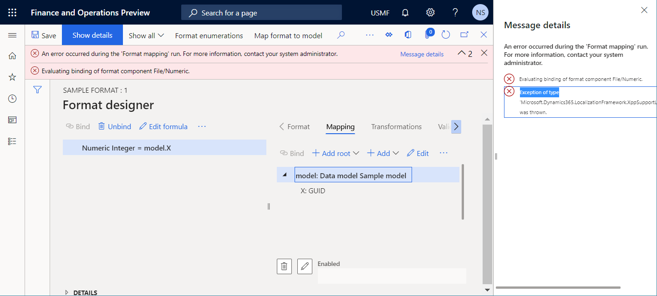Open notifications bell
This screenshot has height=296, width=657.
click(x=405, y=12)
